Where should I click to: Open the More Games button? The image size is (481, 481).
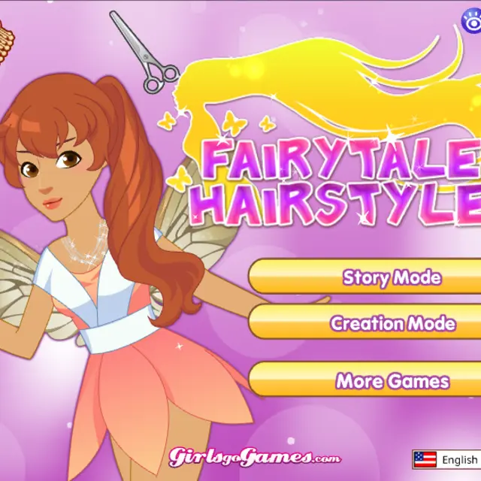click(365, 379)
